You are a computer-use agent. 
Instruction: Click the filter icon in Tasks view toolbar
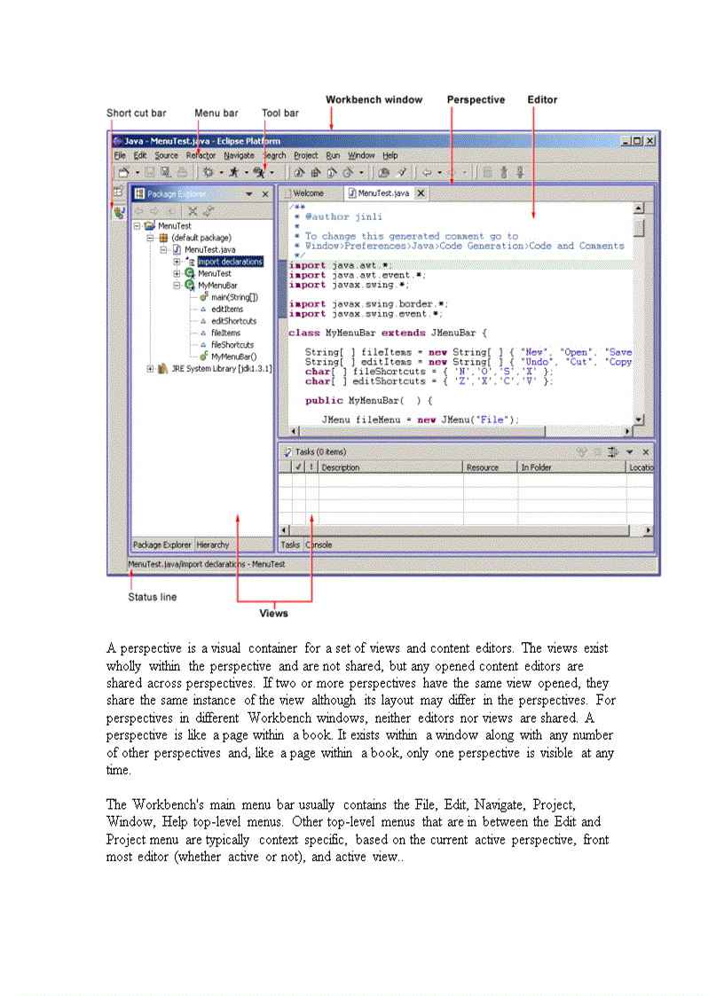(x=612, y=452)
